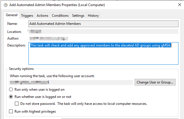Viewport: 184px width, 119px height.
Task: Select Run whether user is logged on or not
Action: pyautogui.click(x=40, y=97)
